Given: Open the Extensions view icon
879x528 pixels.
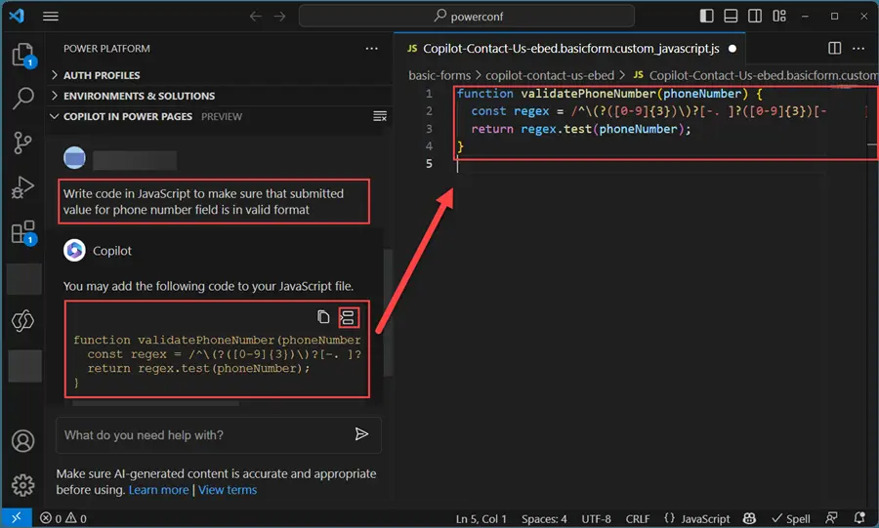Looking at the screenshot, I should tap(22, 233).
